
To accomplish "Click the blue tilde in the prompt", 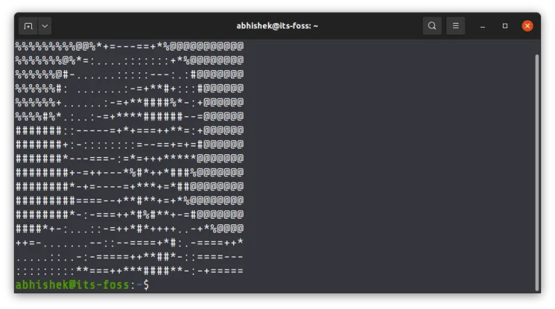I will coord(138,285).
